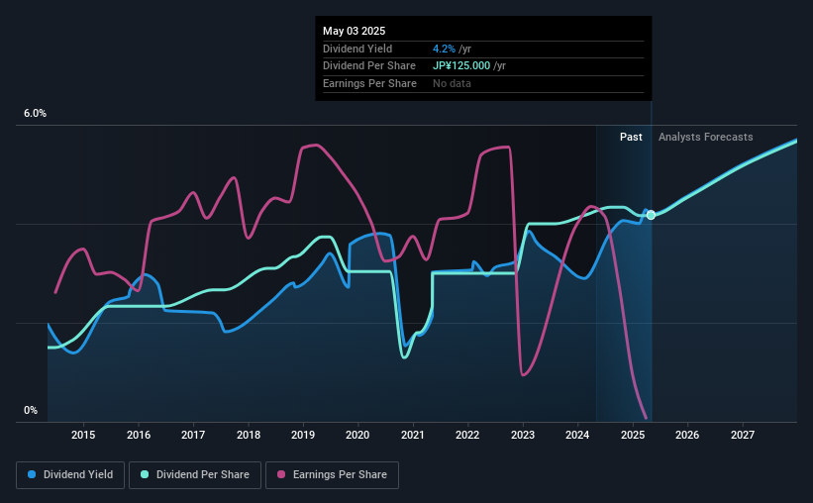
Task: Click the 0% y-axis label
Action: coord(31,410)
